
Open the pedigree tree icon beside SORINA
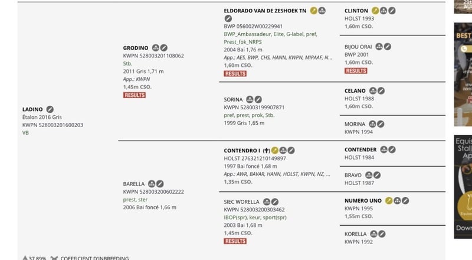(x=250, y=99)
